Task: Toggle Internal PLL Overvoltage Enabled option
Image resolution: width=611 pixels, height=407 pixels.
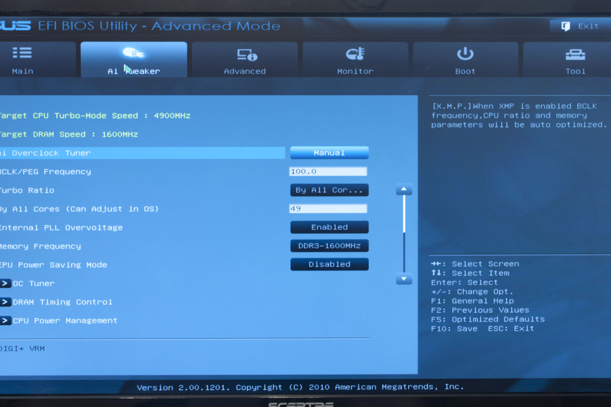Action: [329, 227]
